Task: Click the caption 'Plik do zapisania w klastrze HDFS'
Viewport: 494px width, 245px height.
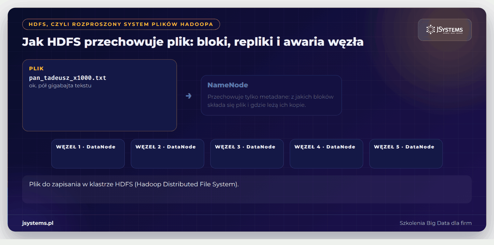Action: point(134,184)
